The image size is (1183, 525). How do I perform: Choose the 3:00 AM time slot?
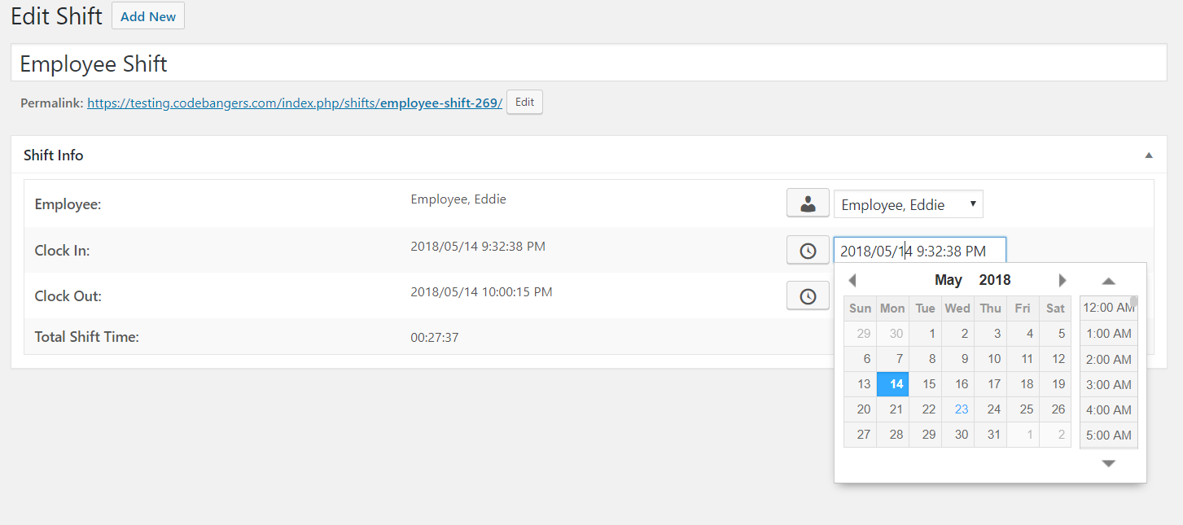point(1108,384)
